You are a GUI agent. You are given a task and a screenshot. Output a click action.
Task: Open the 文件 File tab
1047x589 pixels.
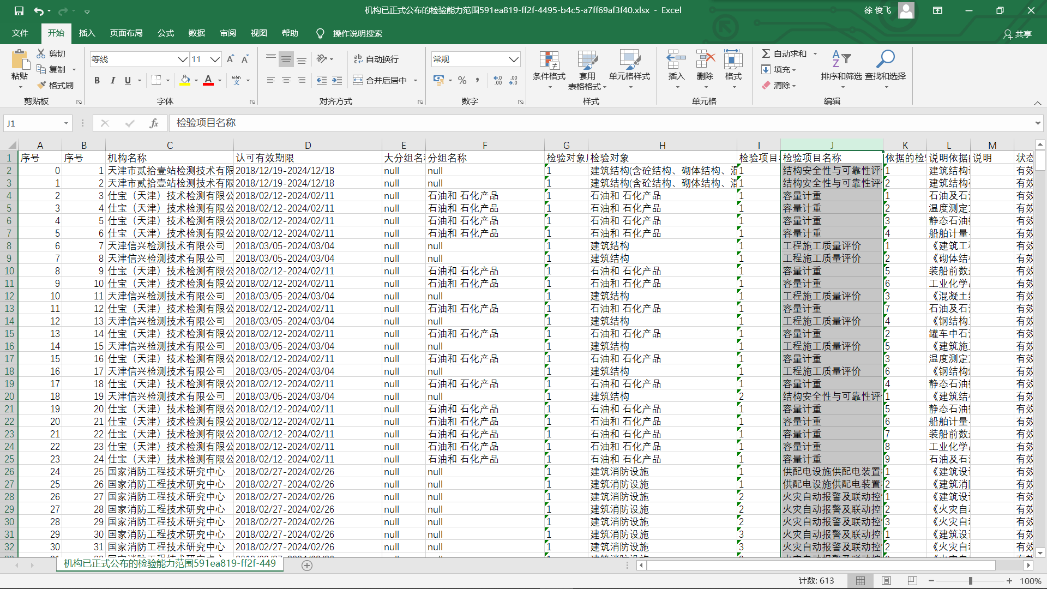[x=20, y=33]
